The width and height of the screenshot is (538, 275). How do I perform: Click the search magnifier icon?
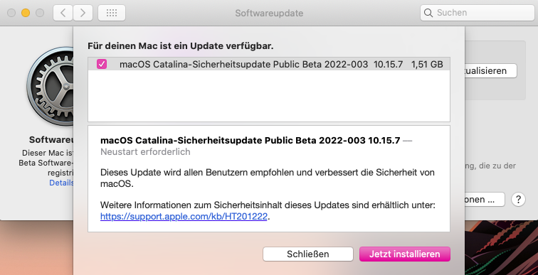point(428,13)
